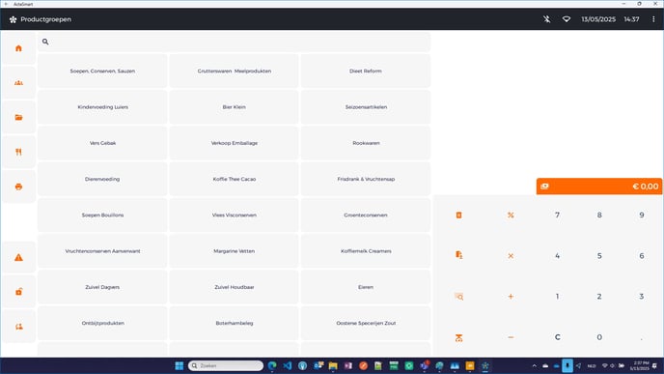The image size is (664, 374).
Task: Click the 8 key on numeric keypad
Action: click(x=599, y=215)
